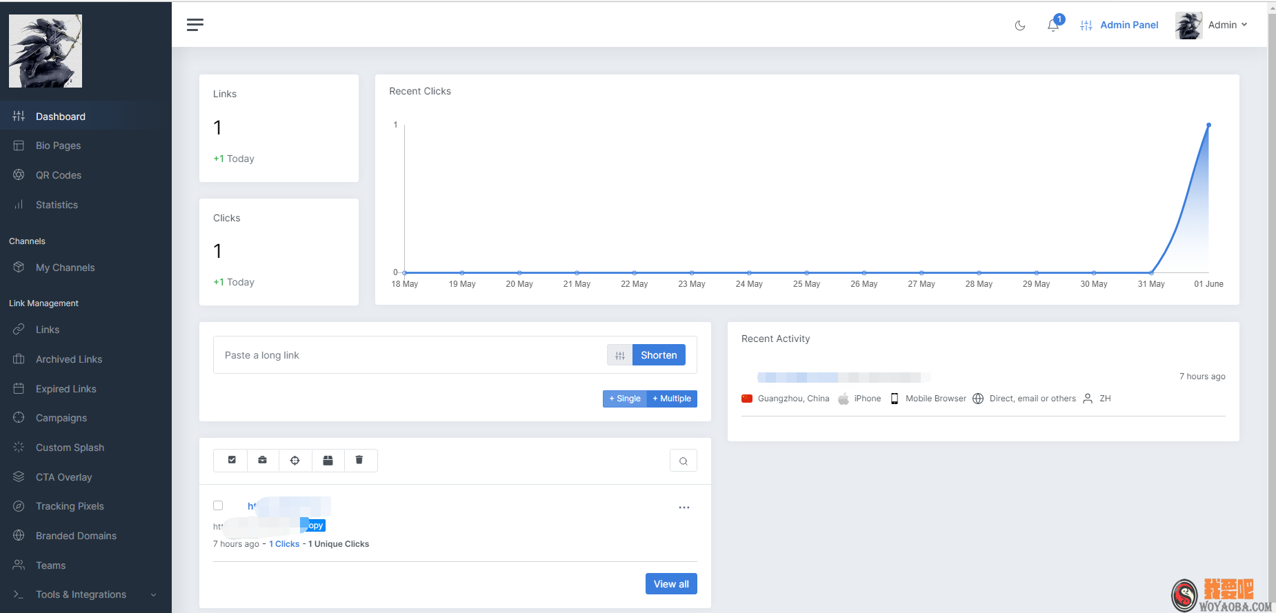
Task: Click the hamburger menu to collapse the sidebar
Action: point(195,25)
